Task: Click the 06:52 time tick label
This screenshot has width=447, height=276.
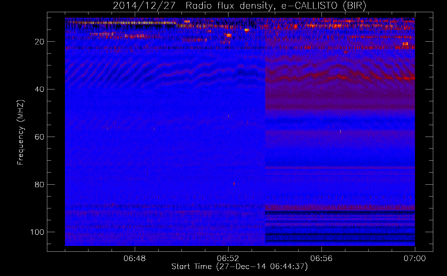Action: tap(228, 259)
